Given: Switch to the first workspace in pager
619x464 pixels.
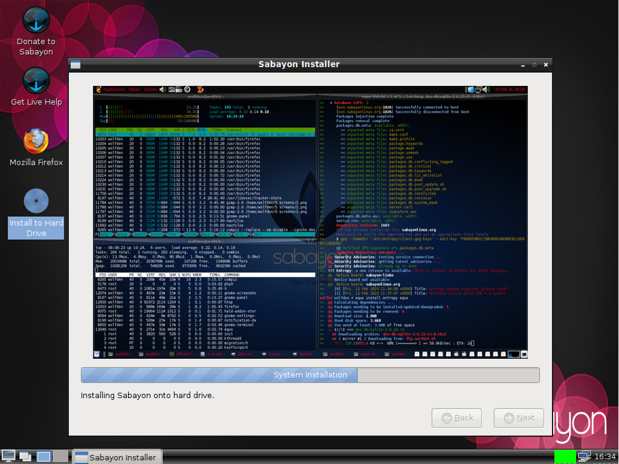Looking at the screenshot, I should pos(44,457).
